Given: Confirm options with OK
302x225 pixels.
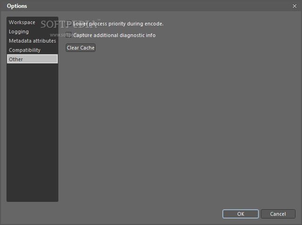Looking at the screenshot, I should pyautogui.click(x=240, y=214).
